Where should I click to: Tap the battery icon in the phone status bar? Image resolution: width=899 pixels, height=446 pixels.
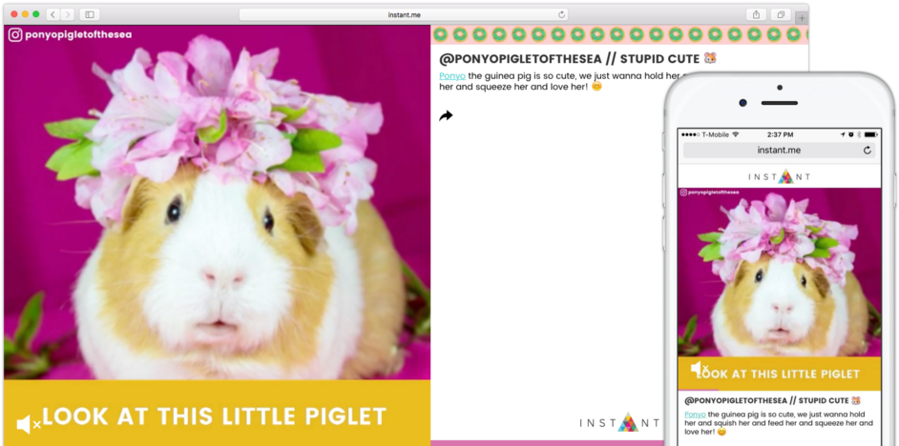click(870, 134)
